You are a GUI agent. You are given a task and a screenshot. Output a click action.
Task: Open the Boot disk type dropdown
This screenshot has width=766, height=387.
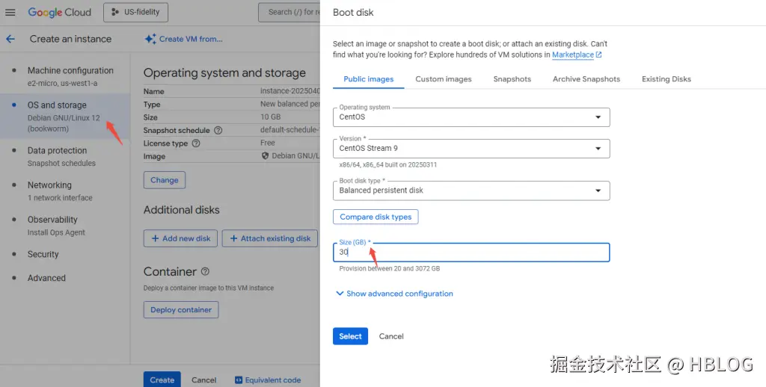(471, 191)
